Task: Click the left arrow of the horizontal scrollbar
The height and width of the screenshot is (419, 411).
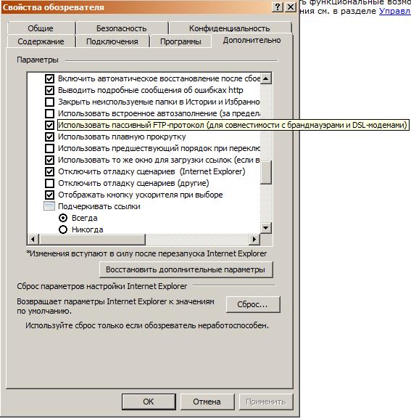Action: click(33, 239)
